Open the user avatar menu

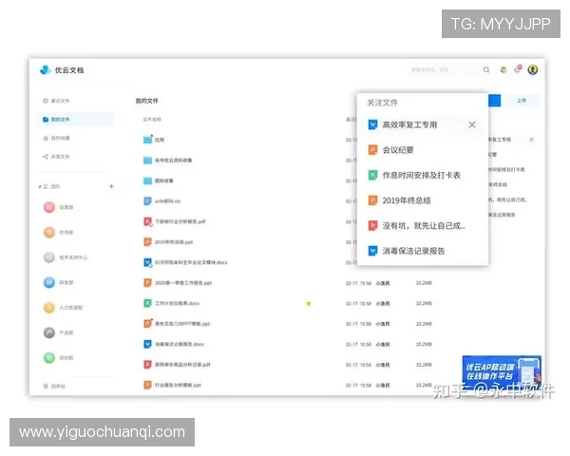click(533, 69)
